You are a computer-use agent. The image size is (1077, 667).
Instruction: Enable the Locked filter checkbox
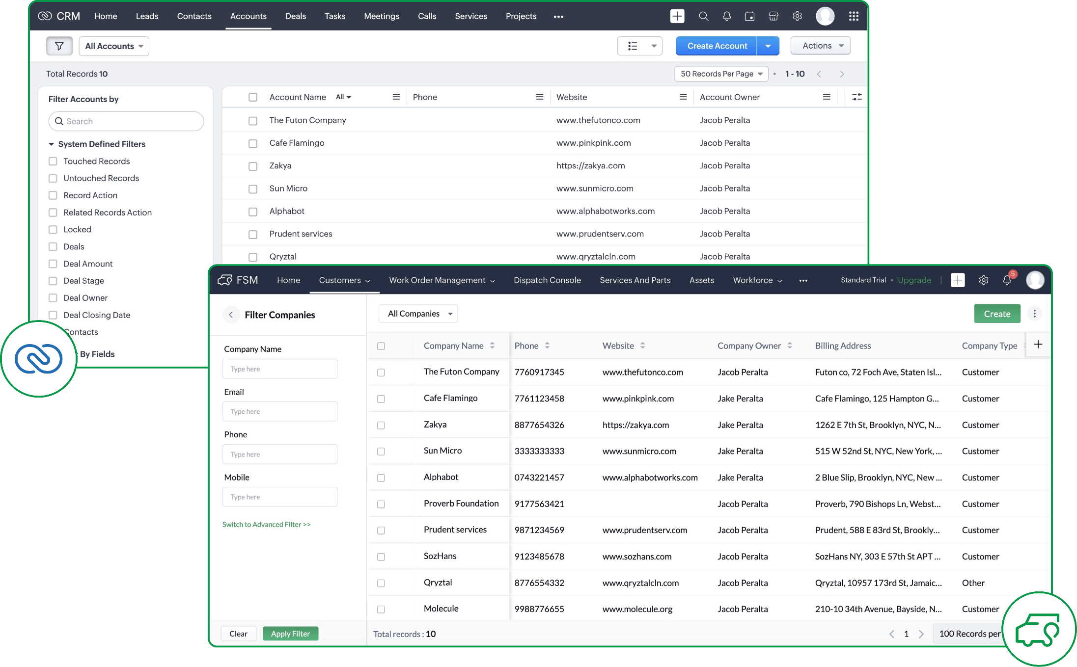click(53, 230)
